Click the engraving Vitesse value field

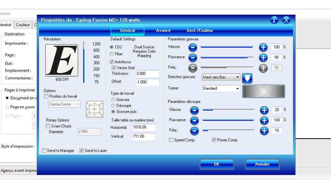276,47
